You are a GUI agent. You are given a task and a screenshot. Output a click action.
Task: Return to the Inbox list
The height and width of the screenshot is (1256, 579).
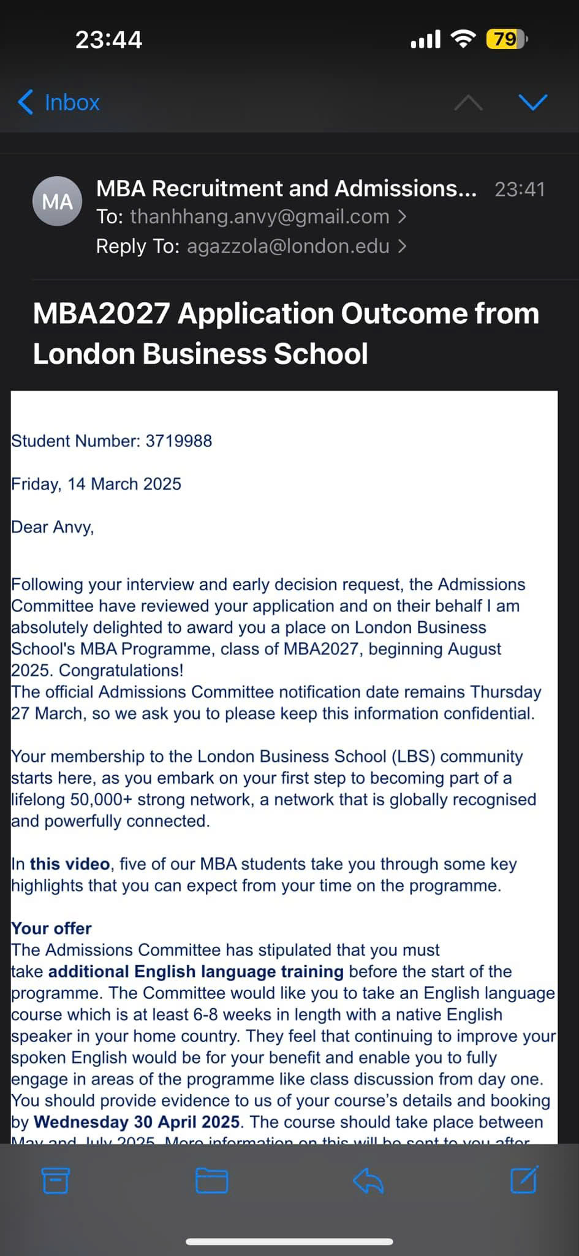[72, 102]
